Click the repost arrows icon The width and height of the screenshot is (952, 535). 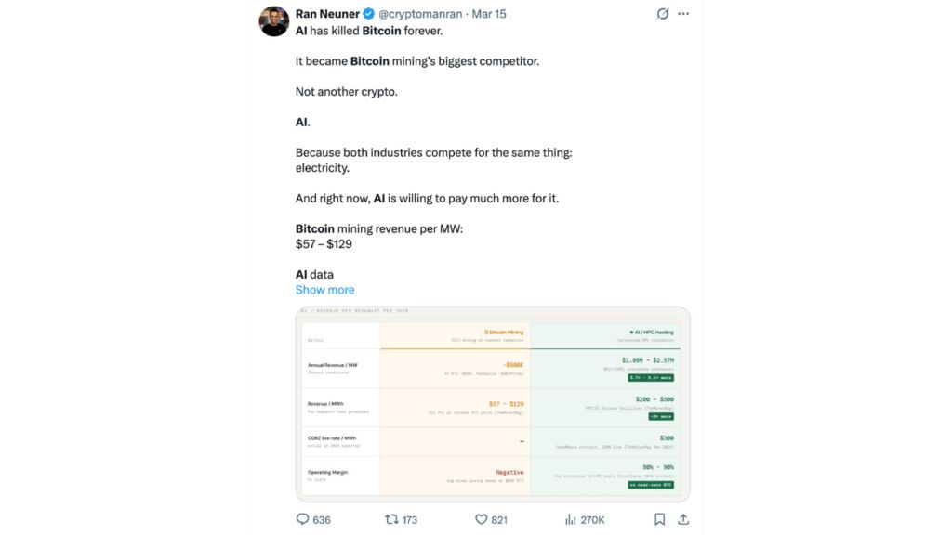tap(391, 519)
